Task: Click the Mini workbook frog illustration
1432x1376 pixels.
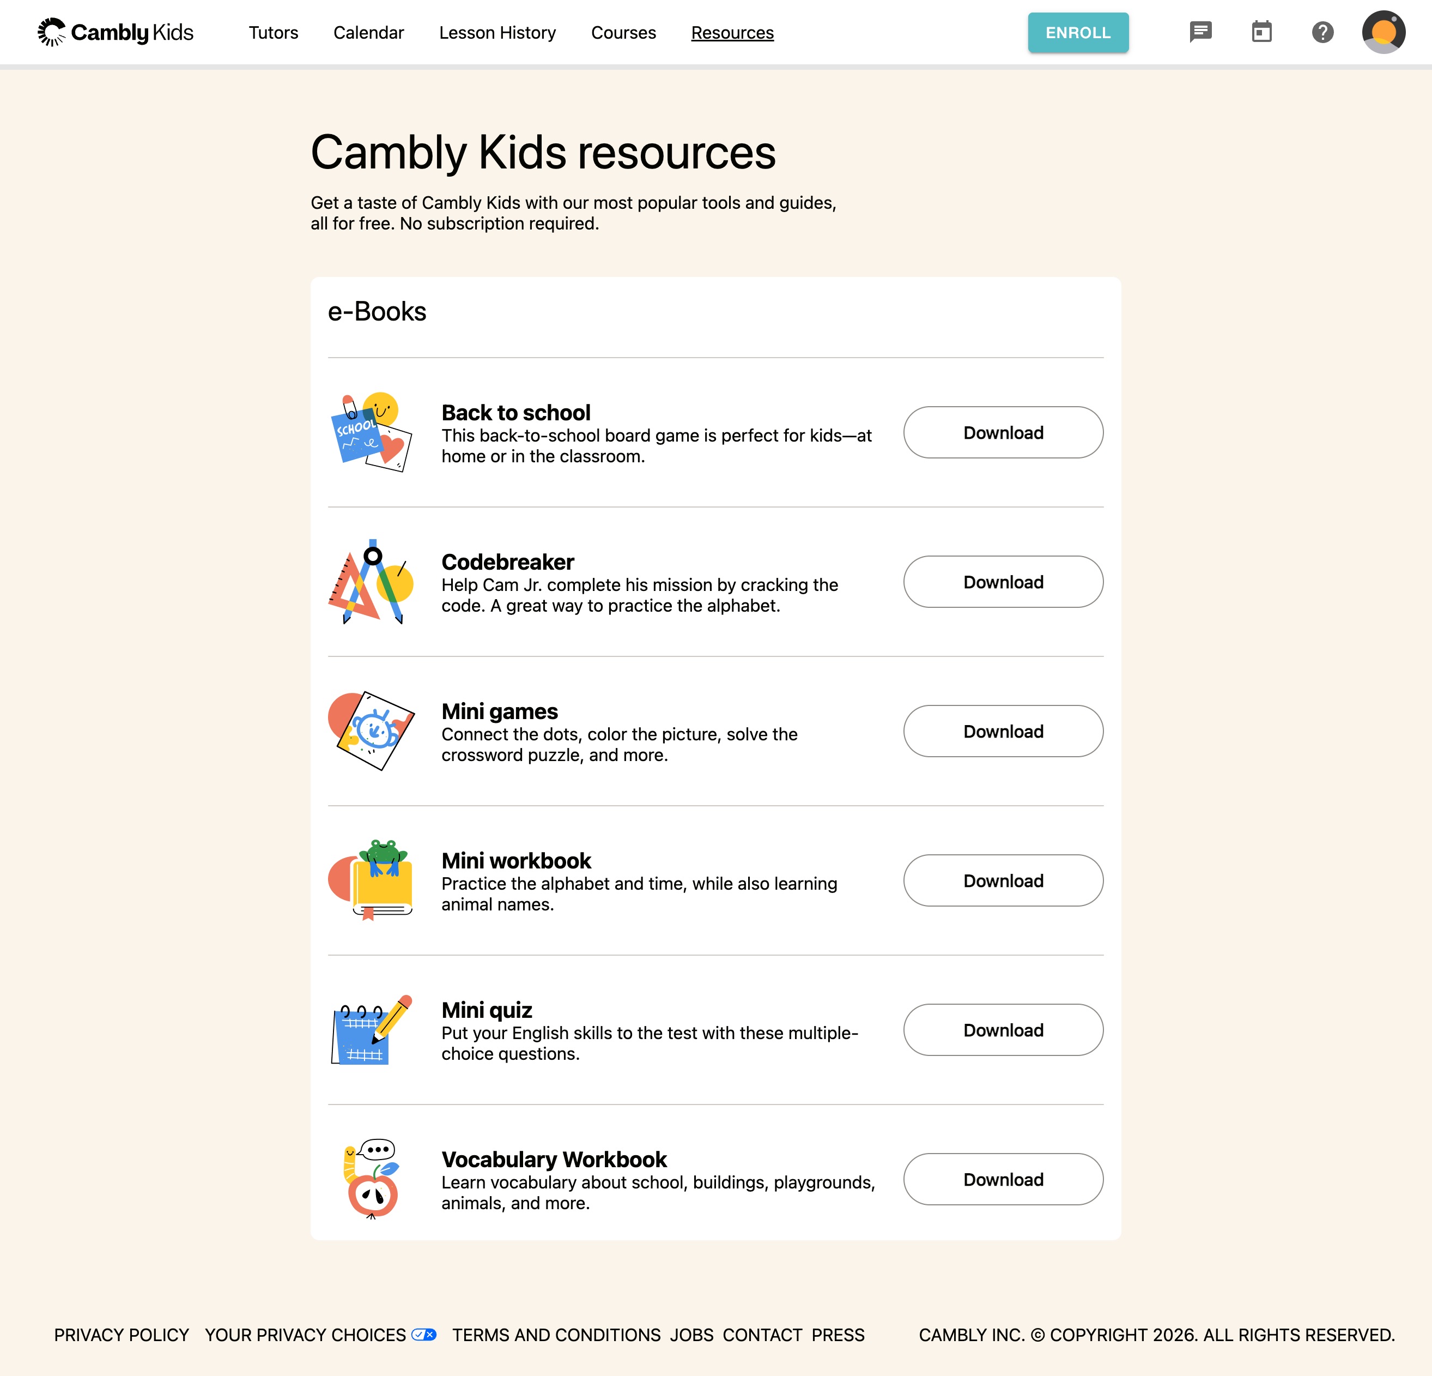Action: pyautogui.click(x=372, y=880)
